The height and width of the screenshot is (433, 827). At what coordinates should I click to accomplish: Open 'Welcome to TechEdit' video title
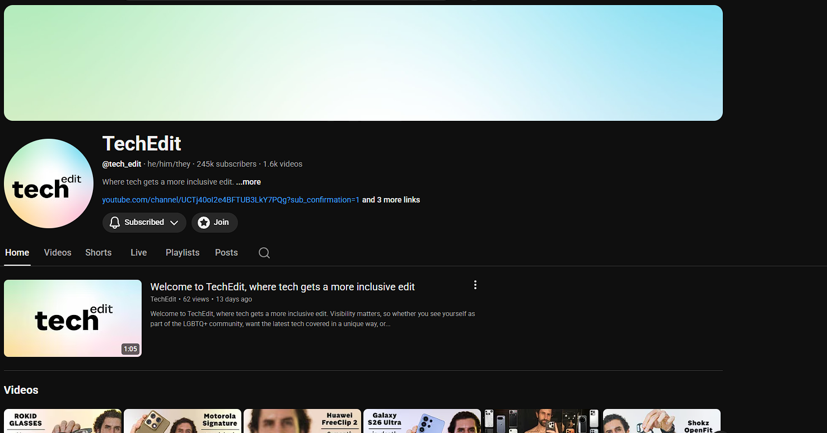point(282,287)
